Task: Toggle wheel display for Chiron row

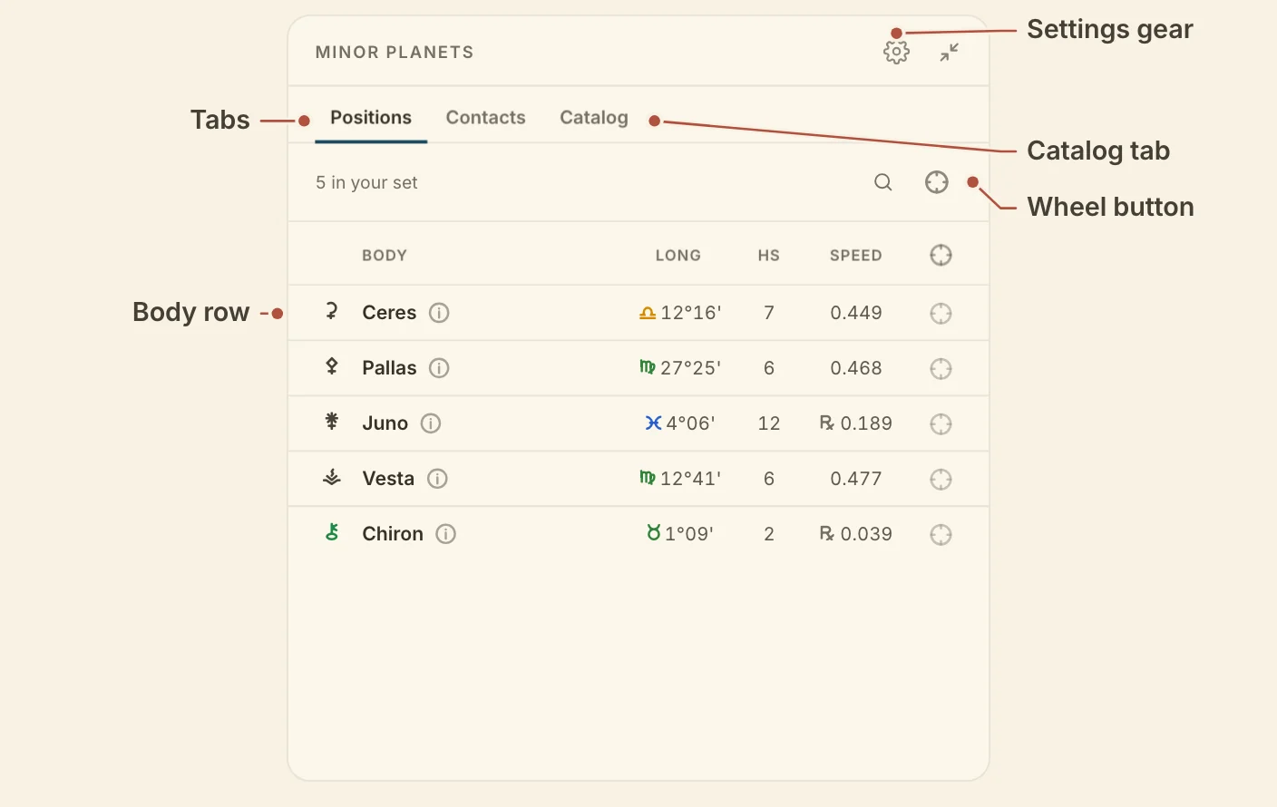Action: point(941,535)
